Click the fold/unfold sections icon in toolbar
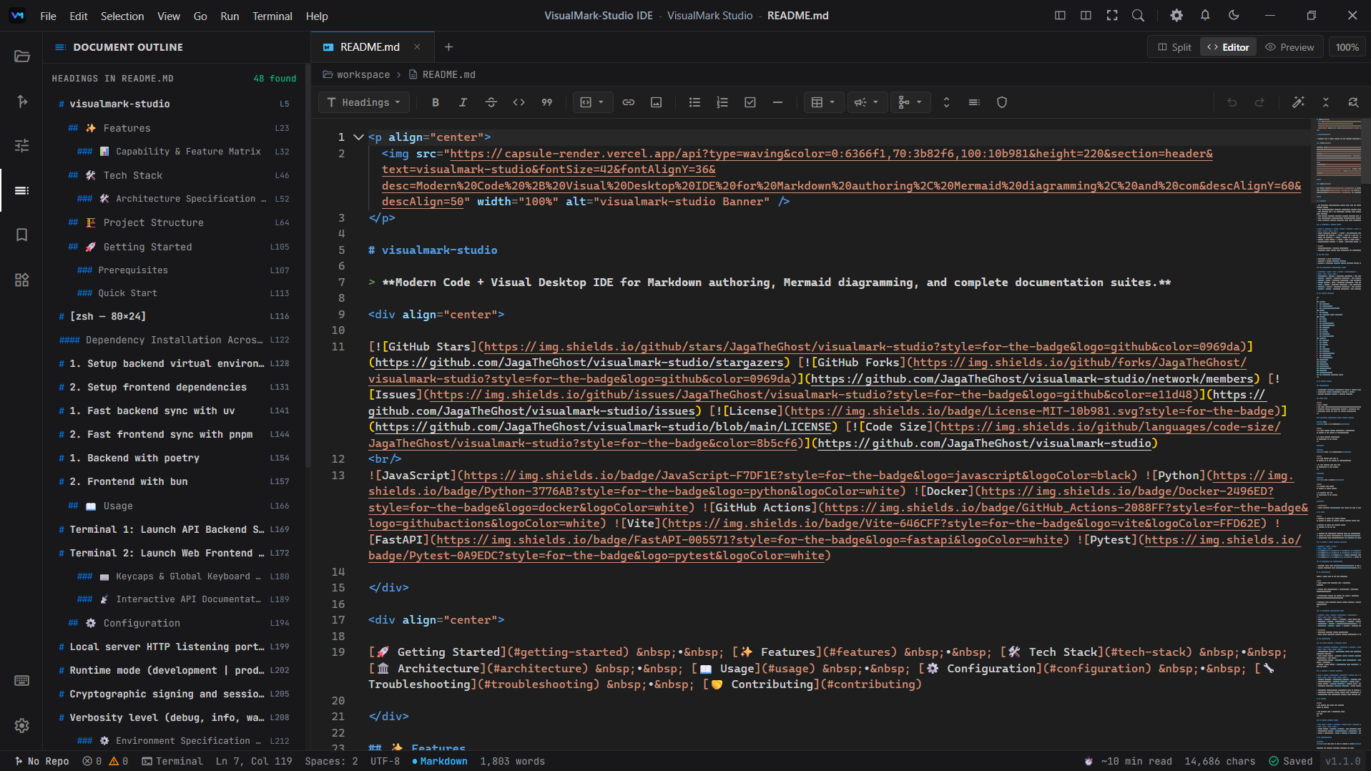This screenshot has height=771, width=1371. [946, 102]
